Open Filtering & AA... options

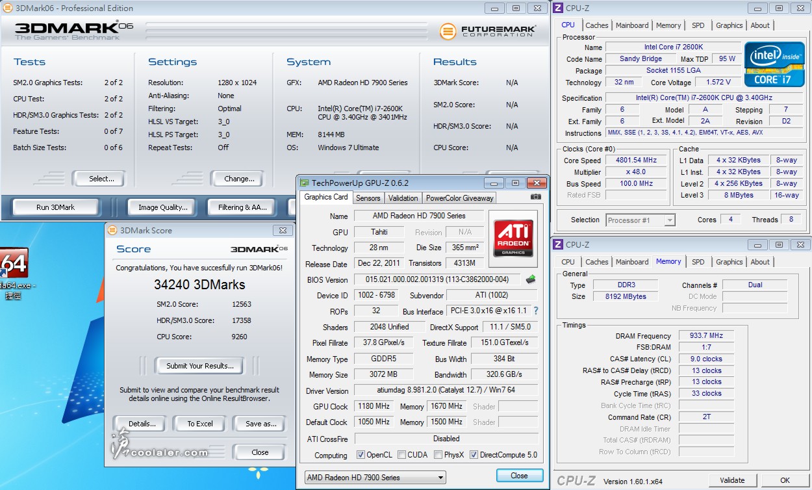tap(243, 207)
